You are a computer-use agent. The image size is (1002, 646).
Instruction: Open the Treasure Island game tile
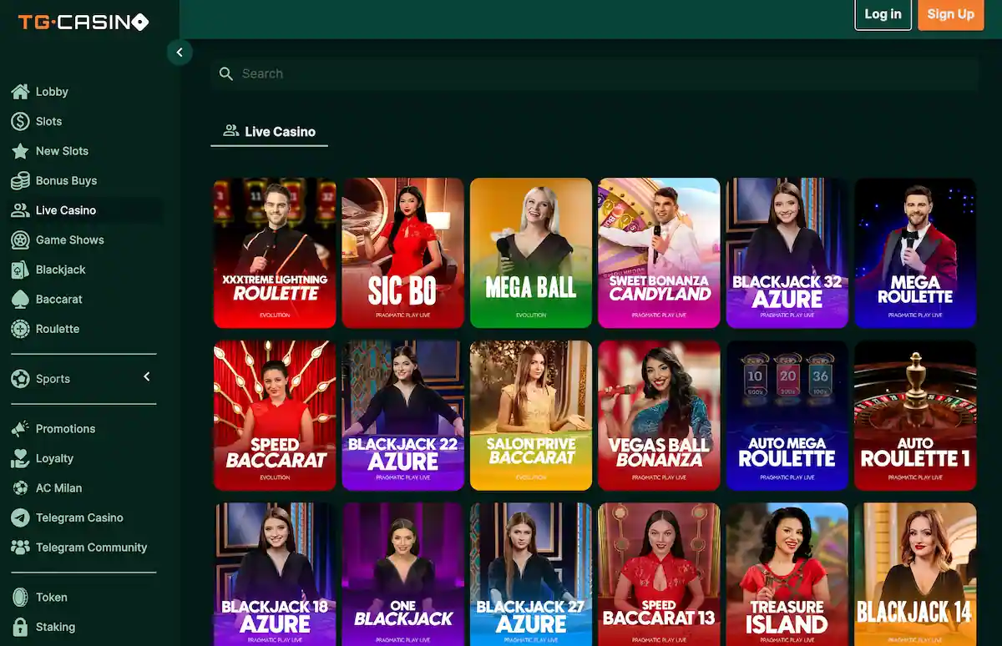tap(787, 574)
